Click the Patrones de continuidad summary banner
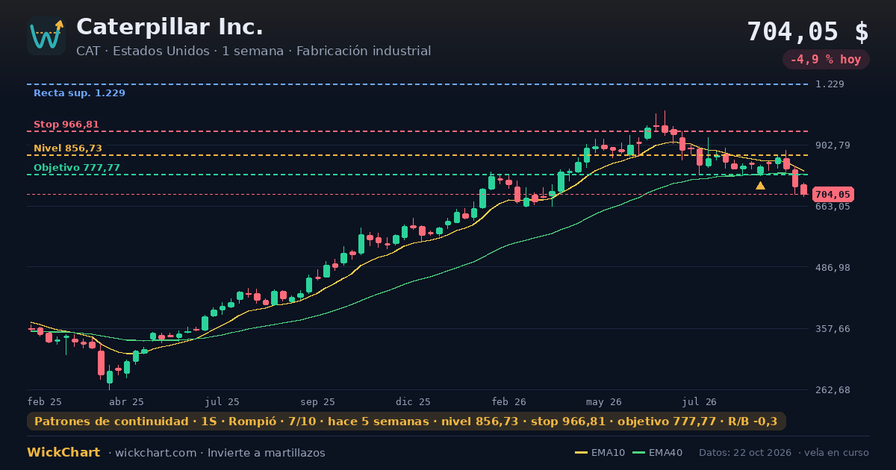Viewport: 896px width, 470px height. 406,422
